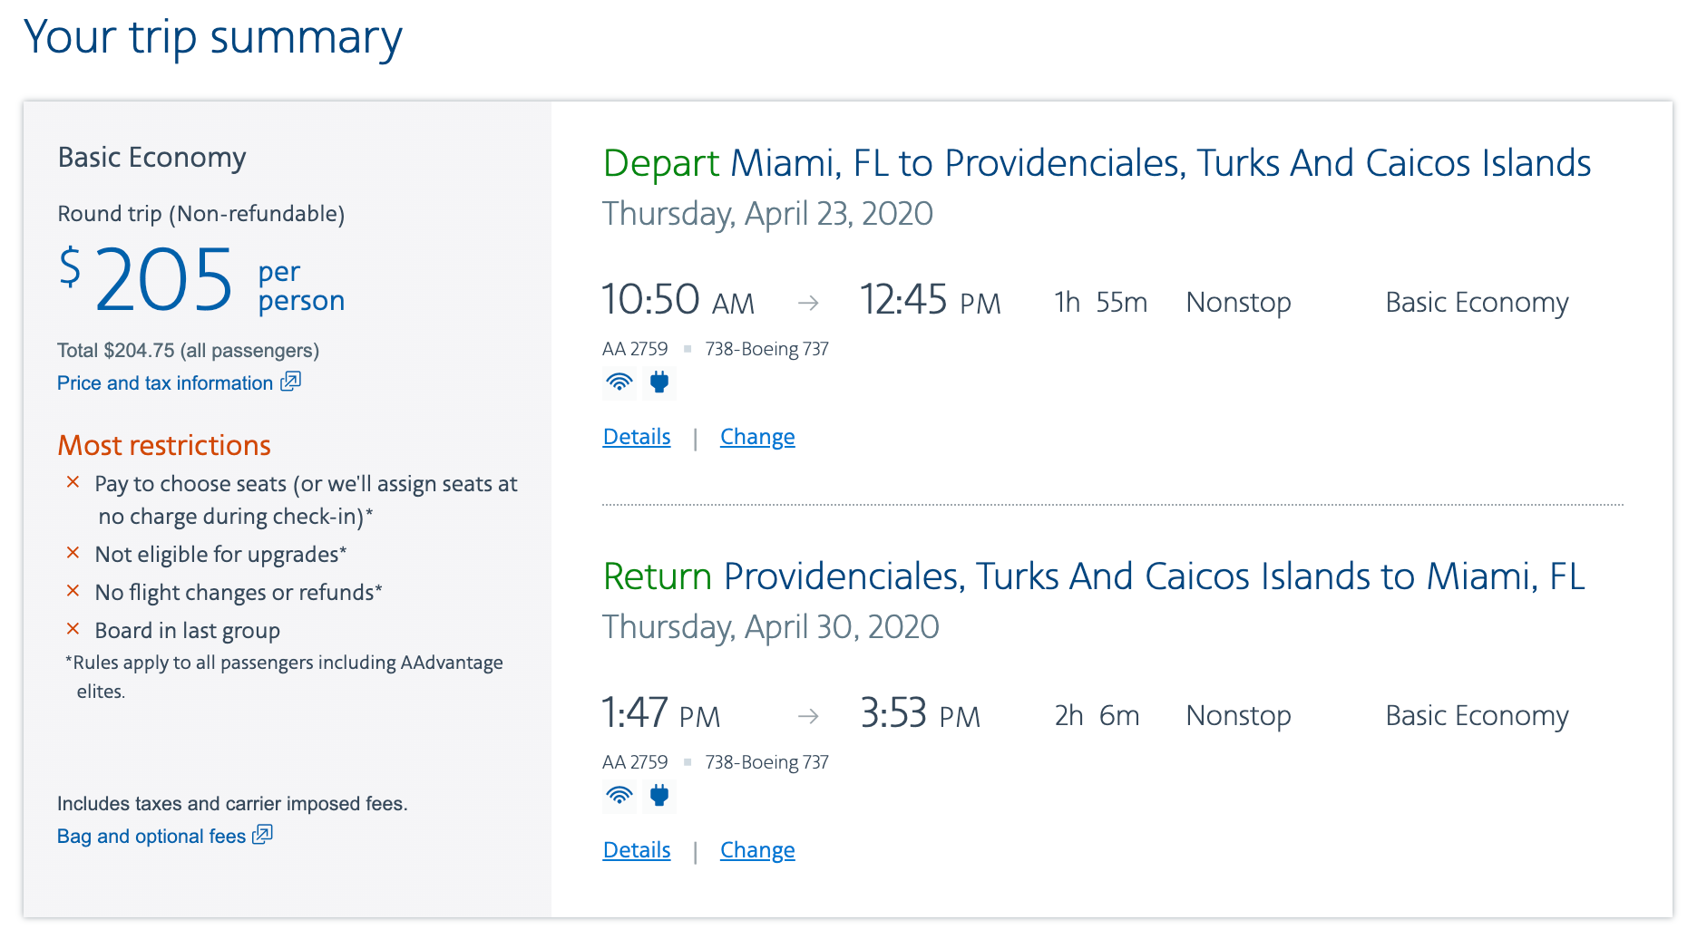Click red X beside Pay to choose seats

(x=73, y=482)
